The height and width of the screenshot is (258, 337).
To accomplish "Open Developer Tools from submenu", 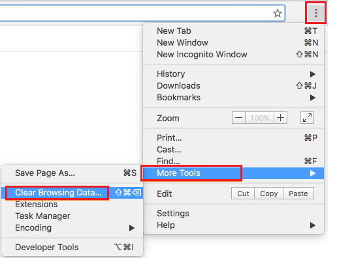I will [x=72, y=248].
